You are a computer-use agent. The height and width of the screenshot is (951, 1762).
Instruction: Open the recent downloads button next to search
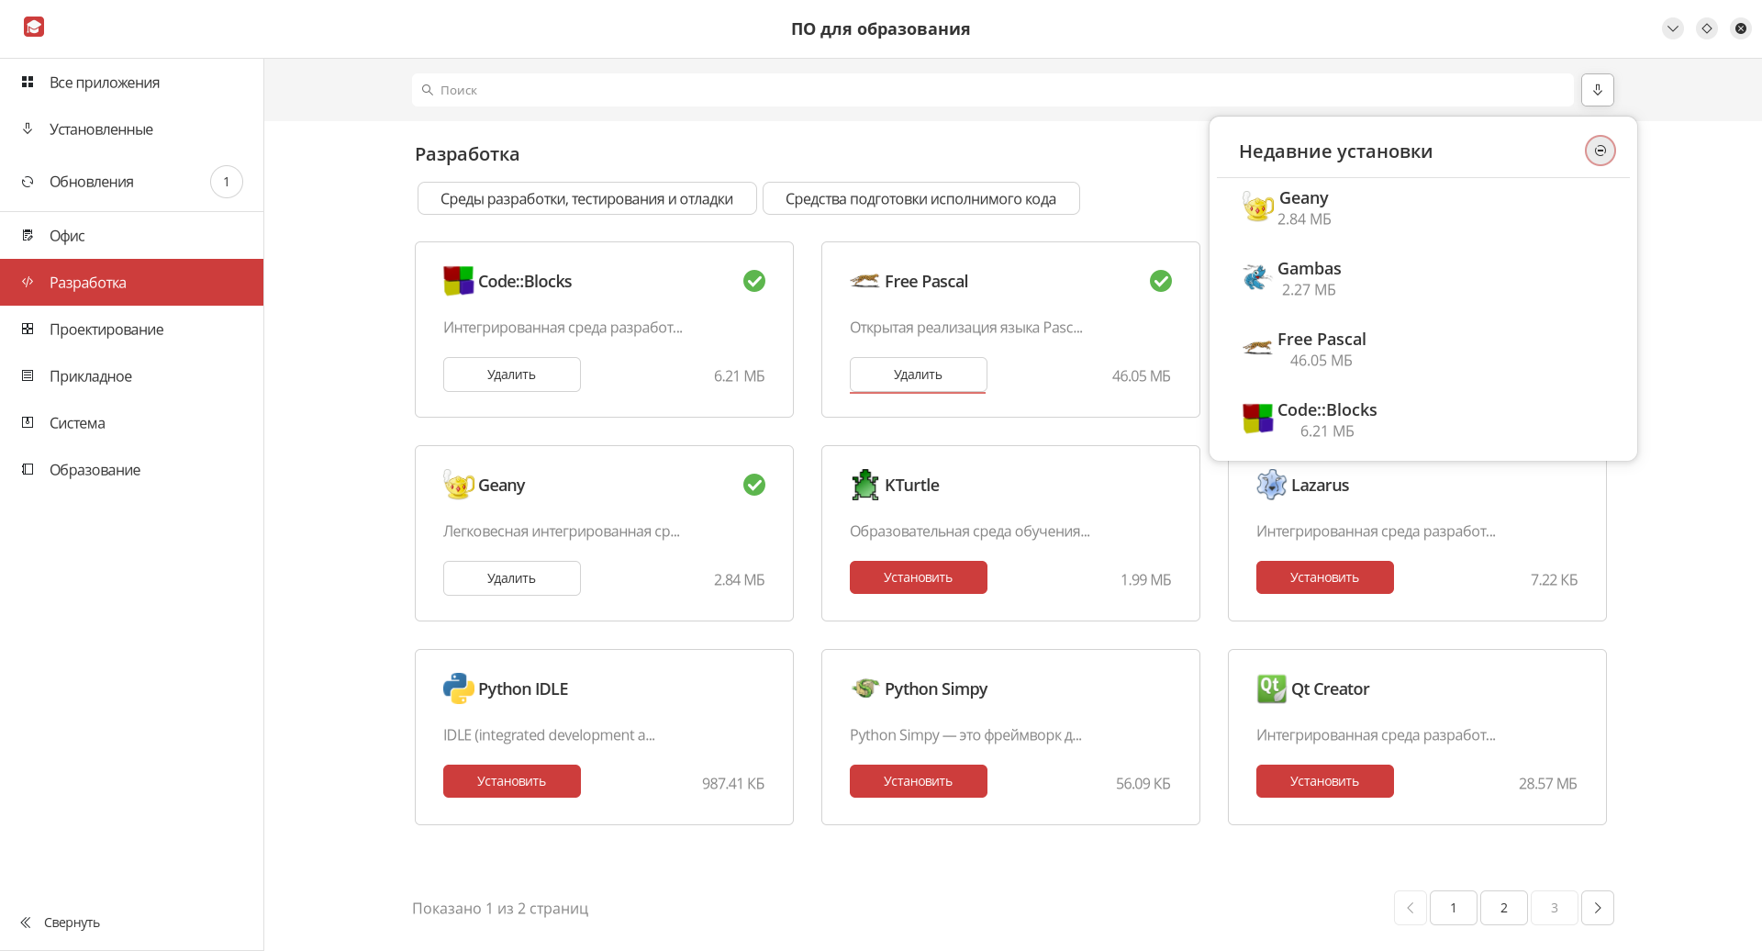1597,90
